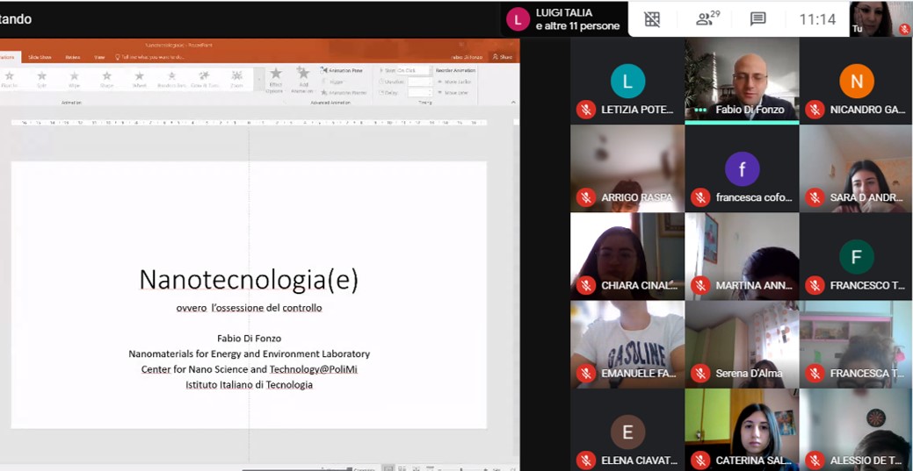Viewport: 913px width, 471px height.
Task: Select the Wheel animation effect
Action: [x=139, y=79]
